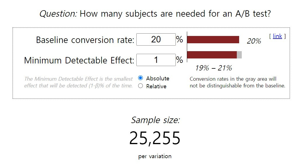Click the Baseline conversion rate input field

[x=156, y=39]
